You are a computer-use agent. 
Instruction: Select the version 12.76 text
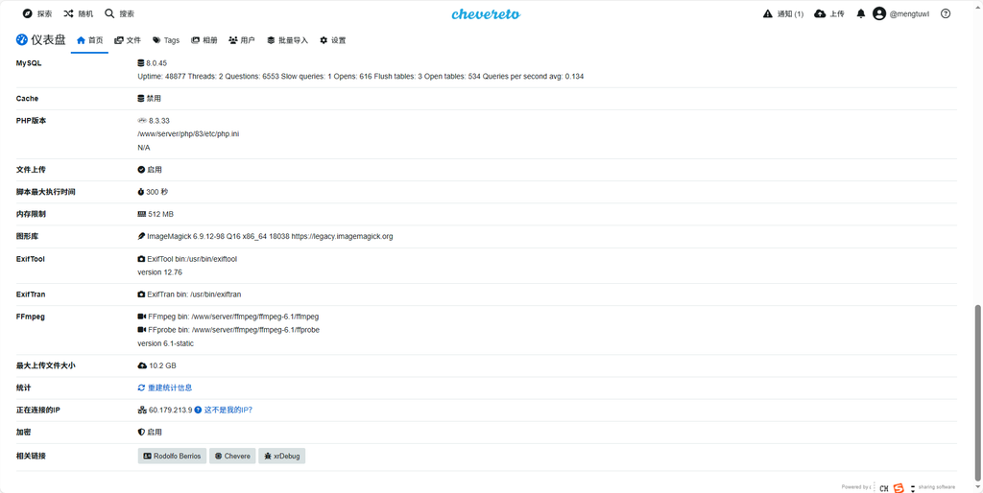[160, 272]
